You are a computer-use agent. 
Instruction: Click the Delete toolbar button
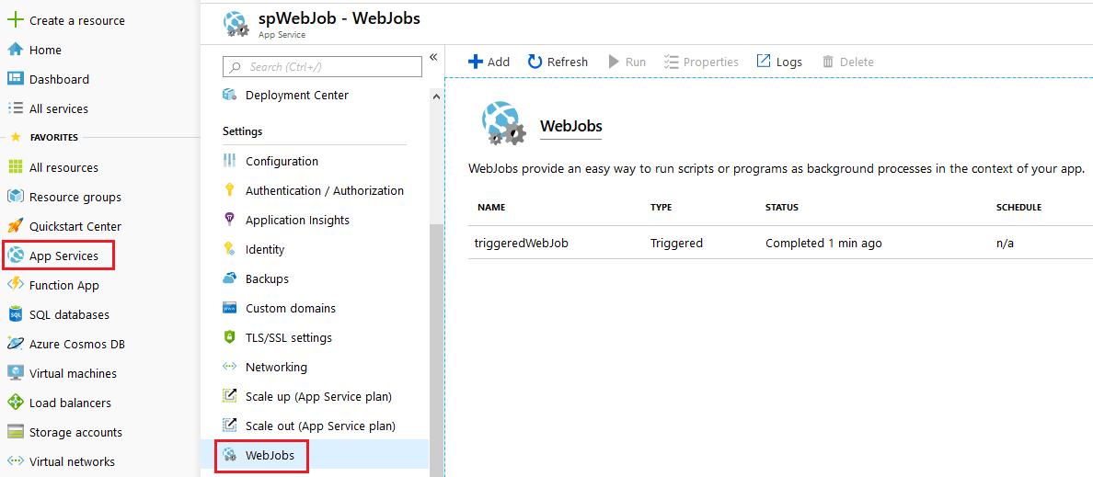847,62
